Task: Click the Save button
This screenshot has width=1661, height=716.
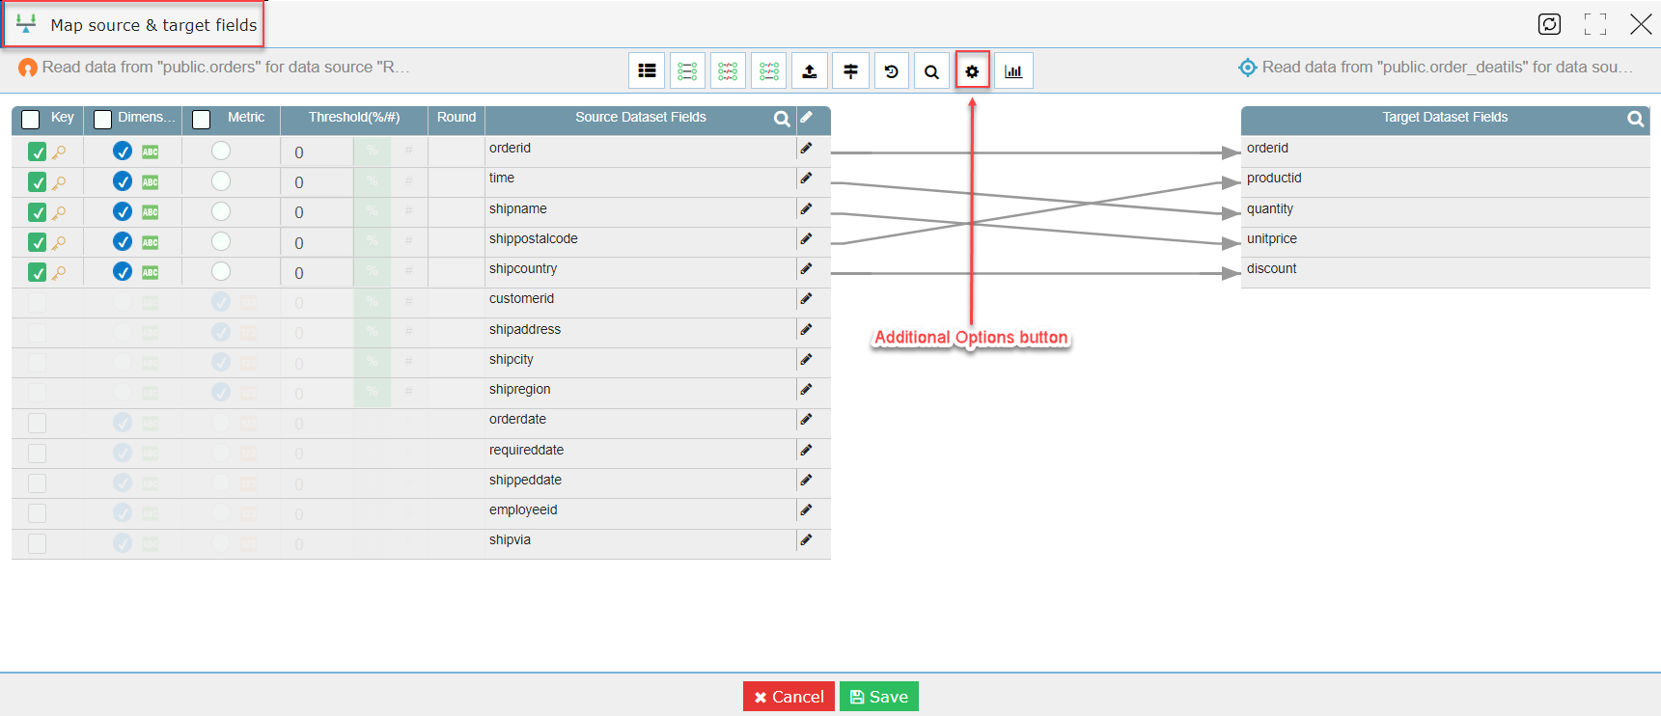Action: point(879,697)
